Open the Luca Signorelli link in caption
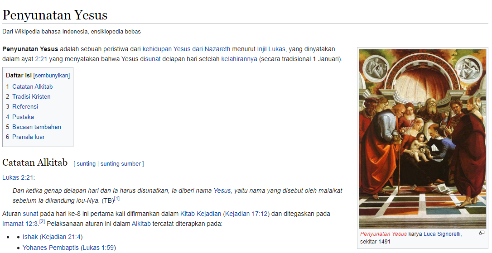This screenshot has height=253, width=492. [x=443, y=234]
